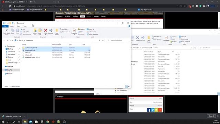Open Easy access dropdown in Downloads ribbon
Viewport: 220px width, 124px height.
click(65, 32)
